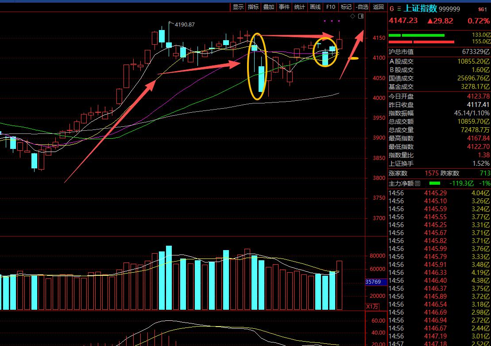Screen dimensions: 491x346
Task: Click the 最高指数 value 4167.84
Action: point(478,138)
